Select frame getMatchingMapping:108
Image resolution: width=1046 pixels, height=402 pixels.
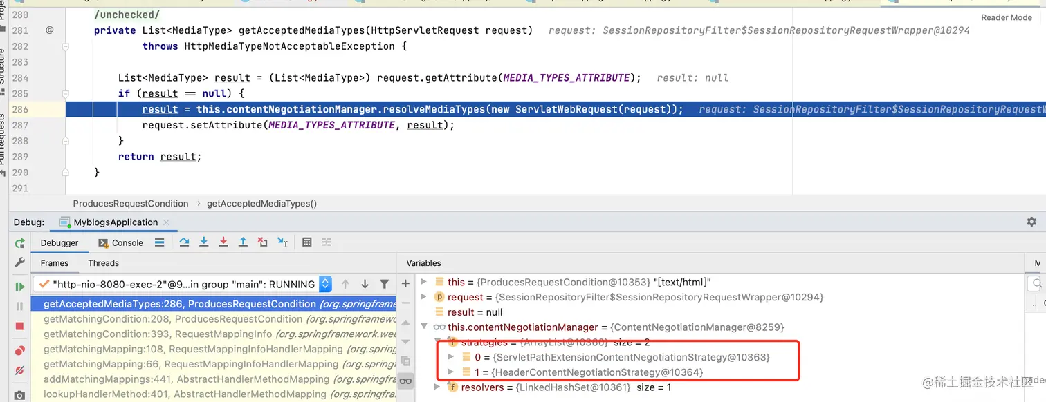214,350
